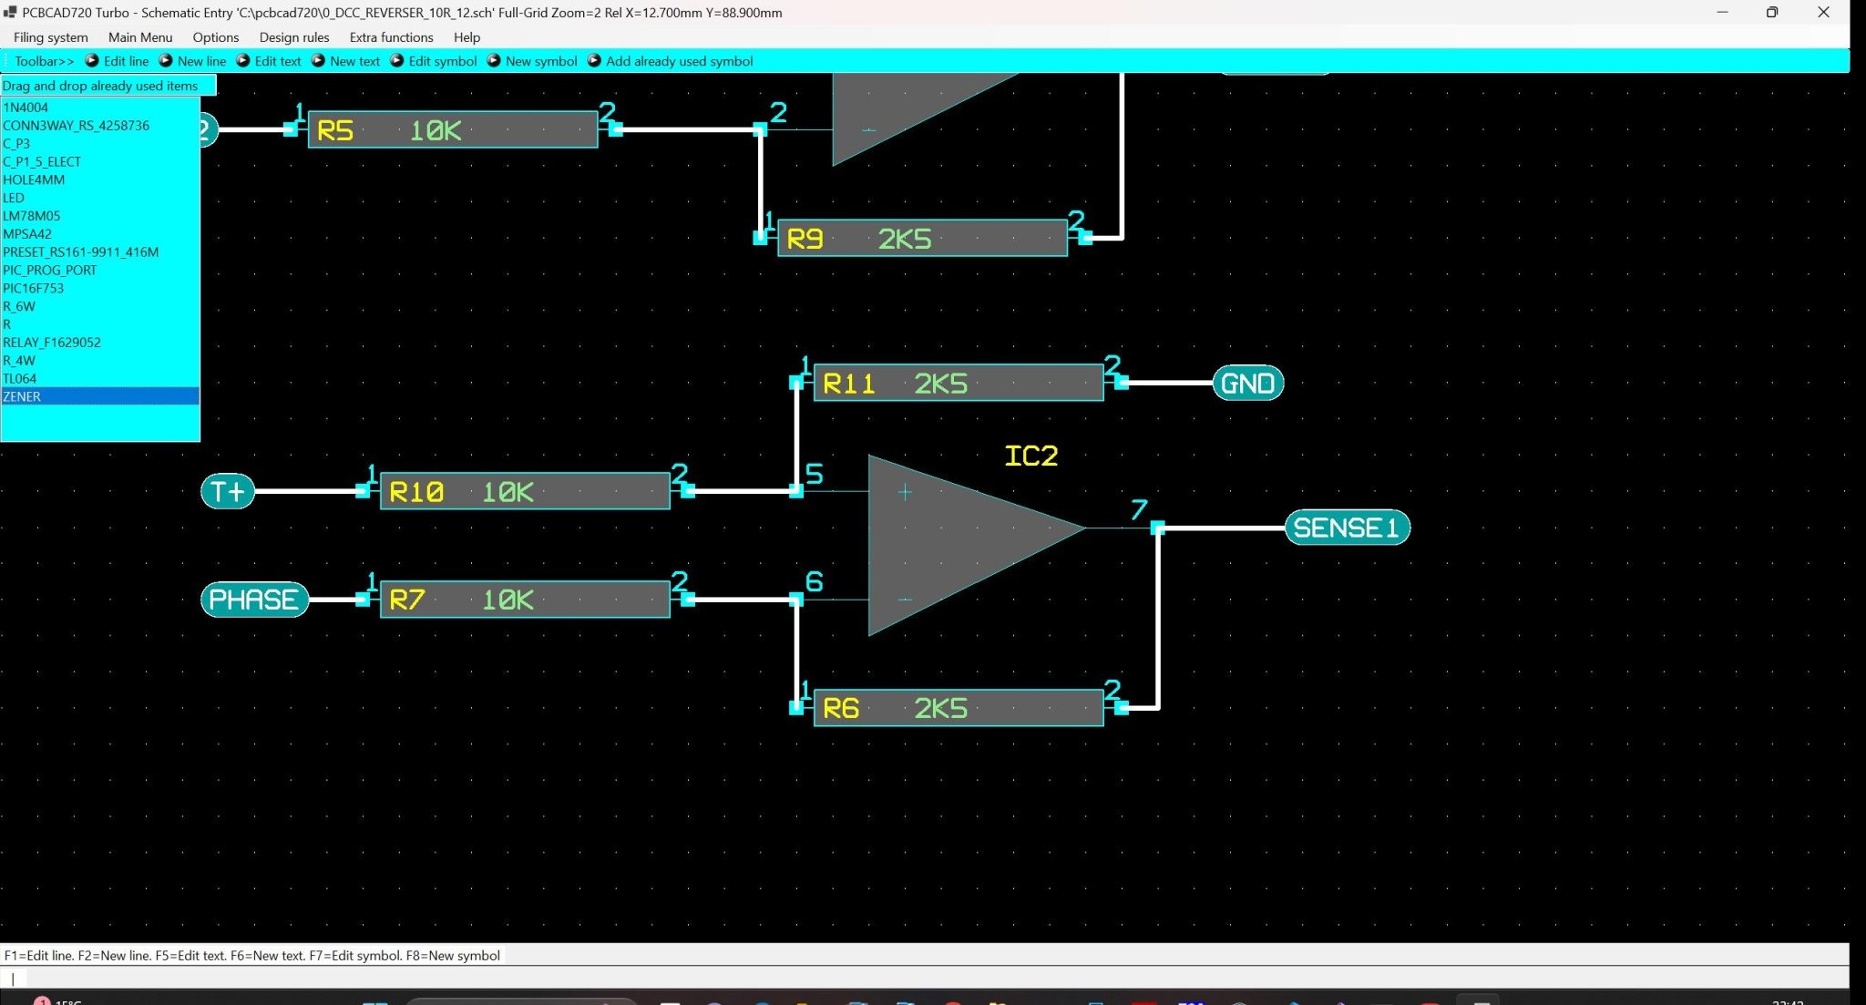Select RELAY_F1629052 list entry

(x=100, y=343)
